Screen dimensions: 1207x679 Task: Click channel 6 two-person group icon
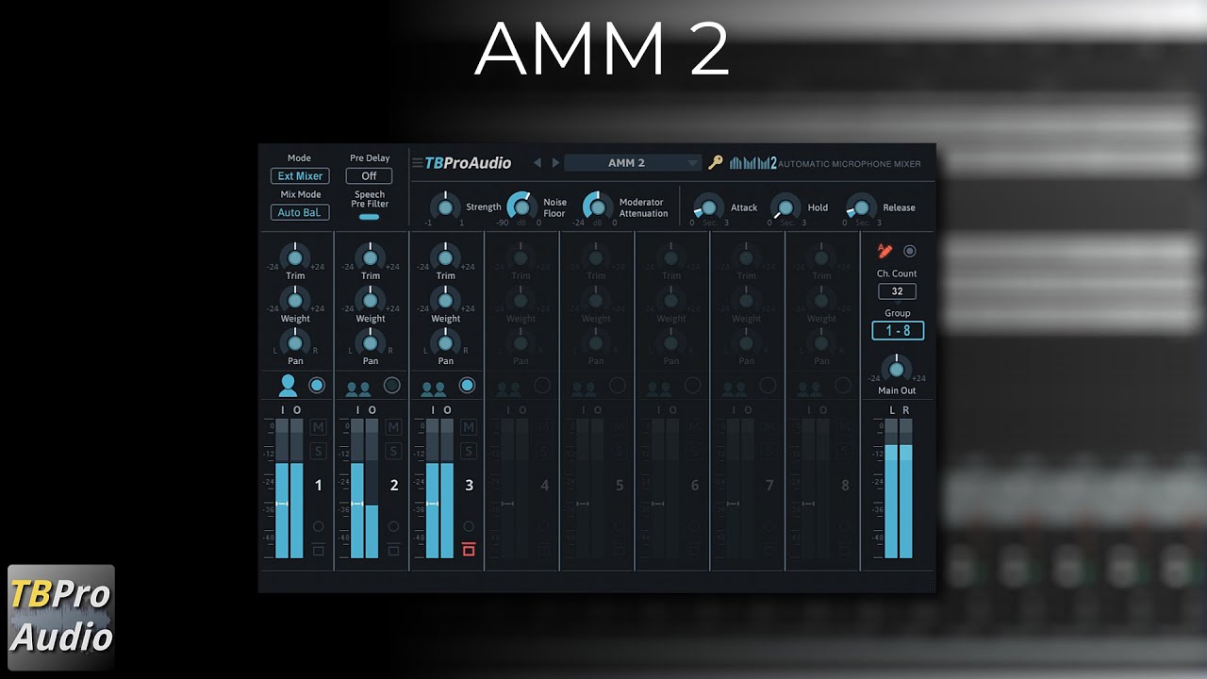(659, 387)
